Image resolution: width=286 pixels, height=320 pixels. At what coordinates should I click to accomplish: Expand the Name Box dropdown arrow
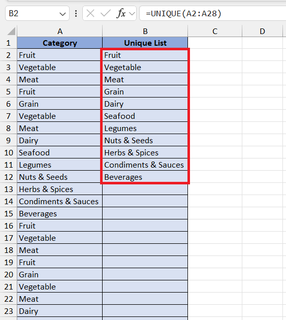tap(62, 14)
